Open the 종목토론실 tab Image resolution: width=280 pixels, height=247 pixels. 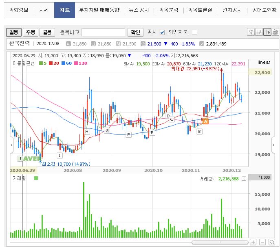click(200, 10)
